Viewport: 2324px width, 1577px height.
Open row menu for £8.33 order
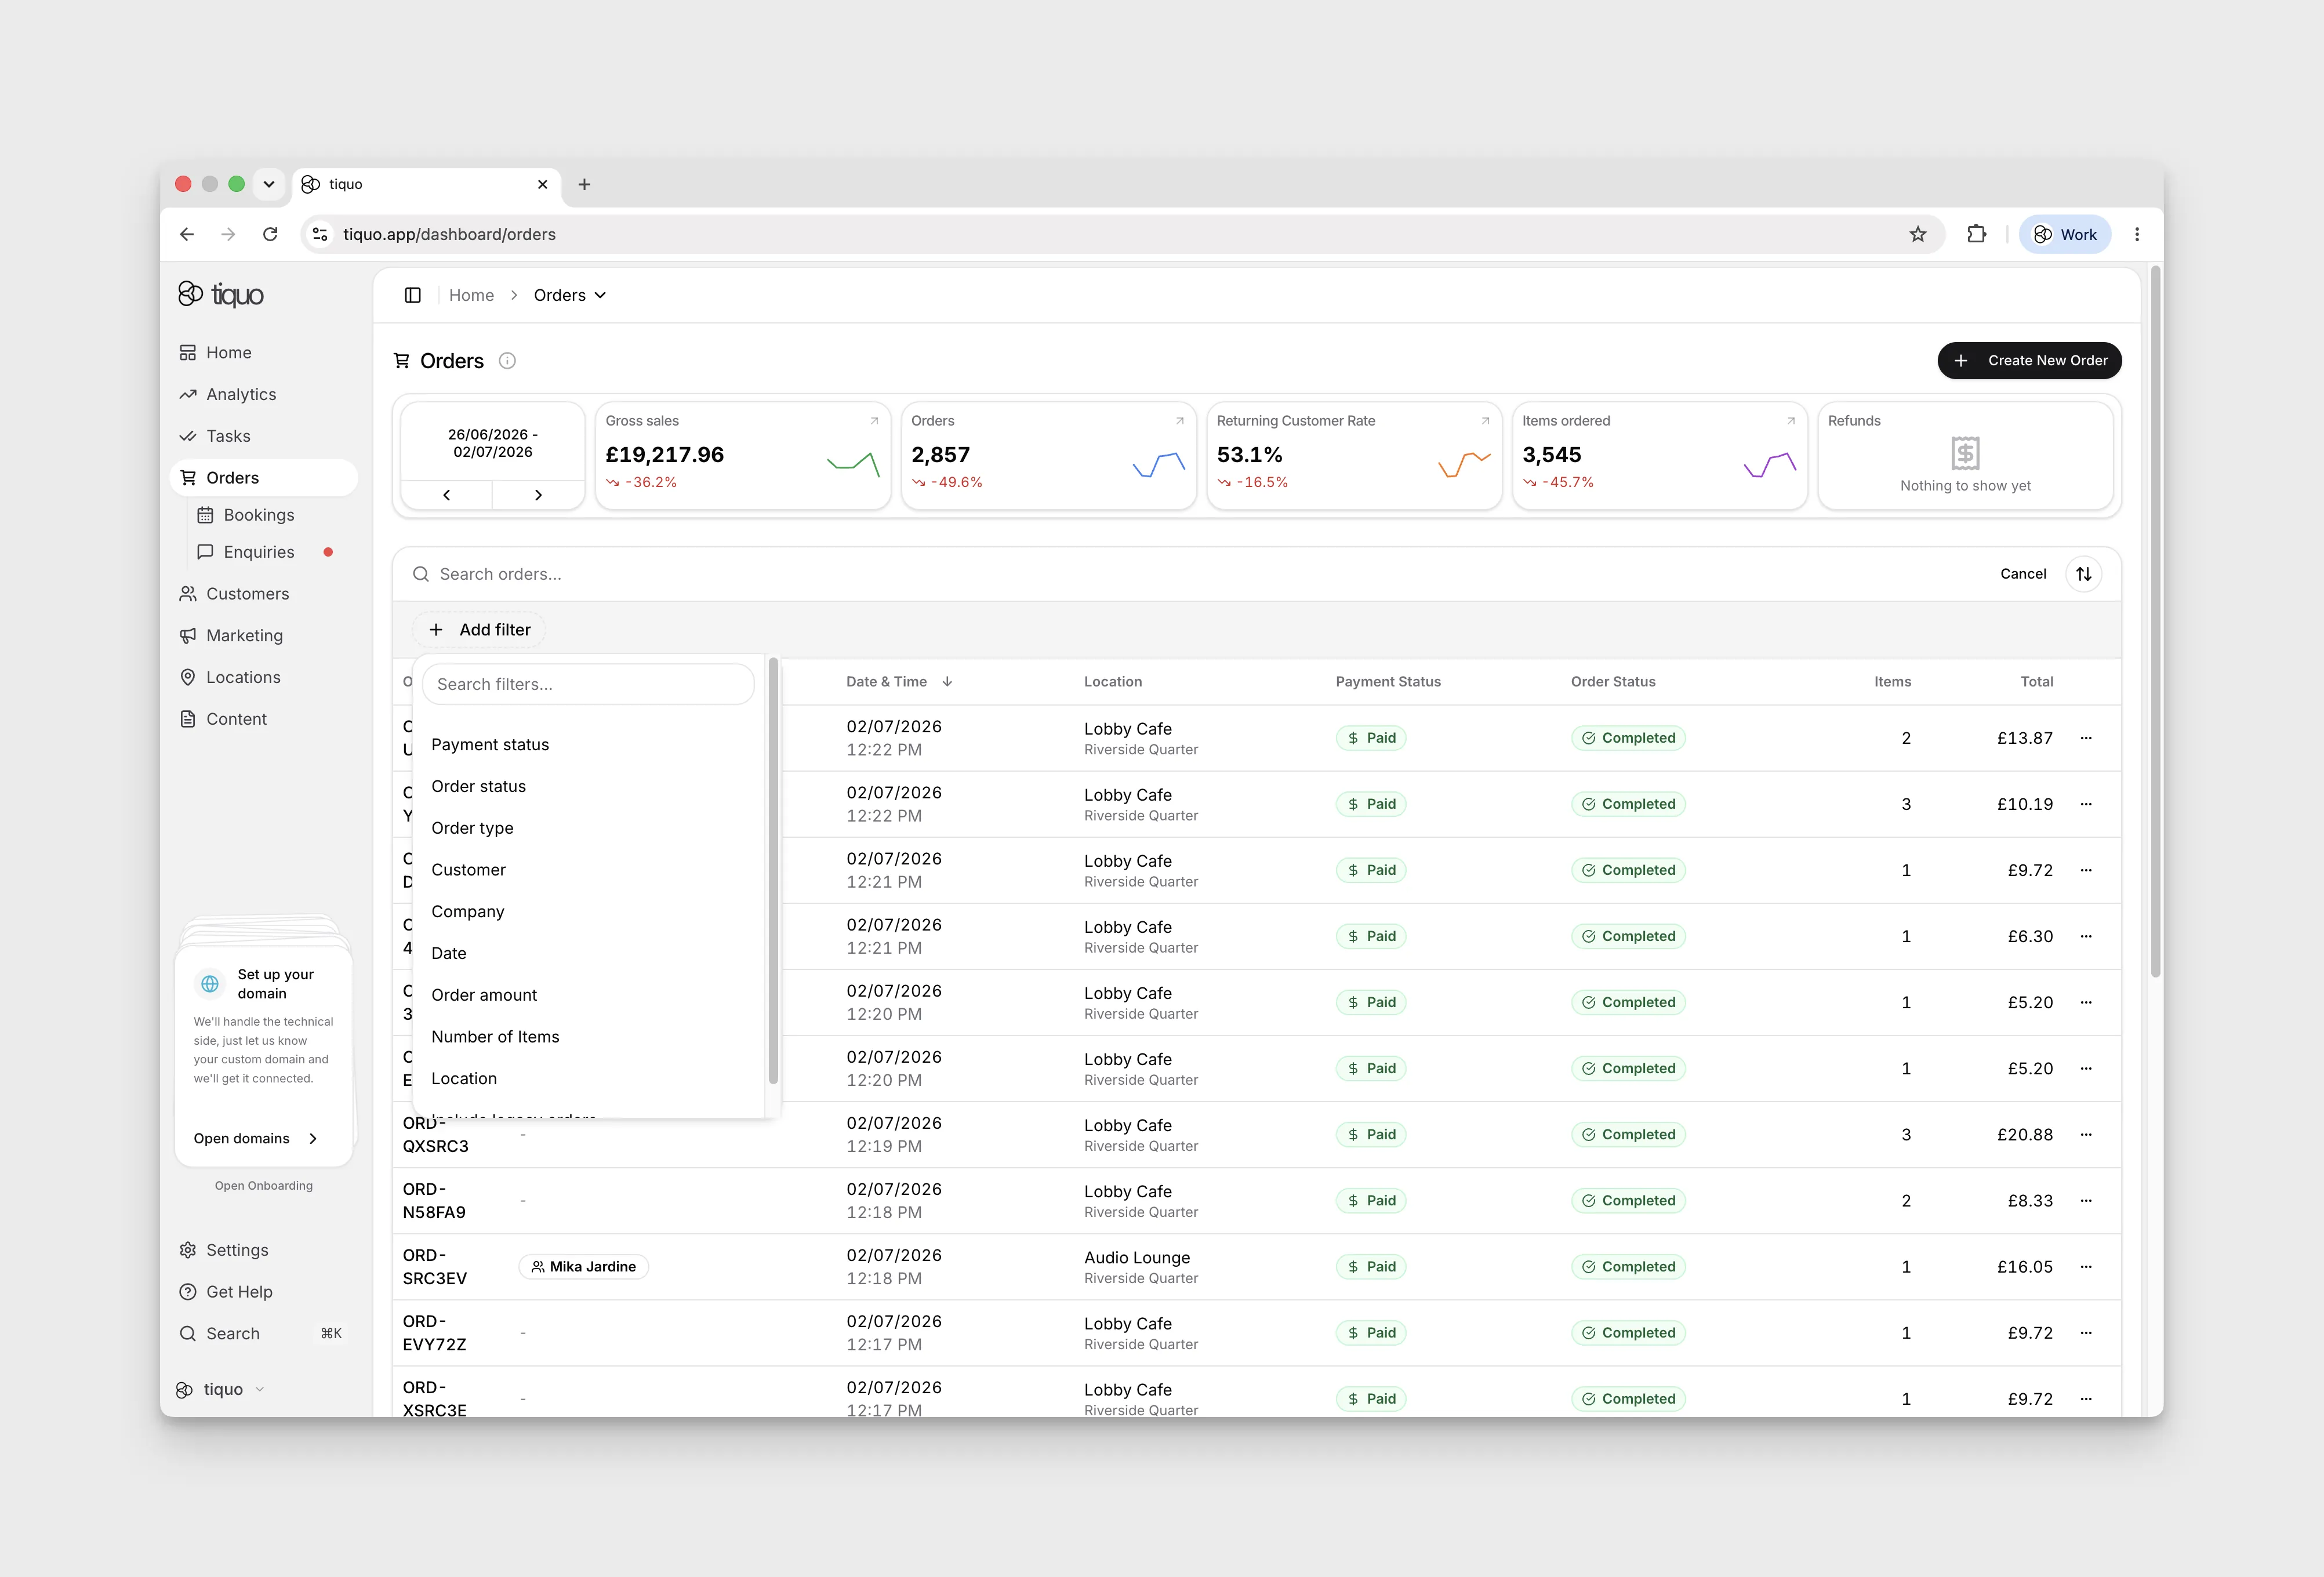(x=2086, y=1200)
